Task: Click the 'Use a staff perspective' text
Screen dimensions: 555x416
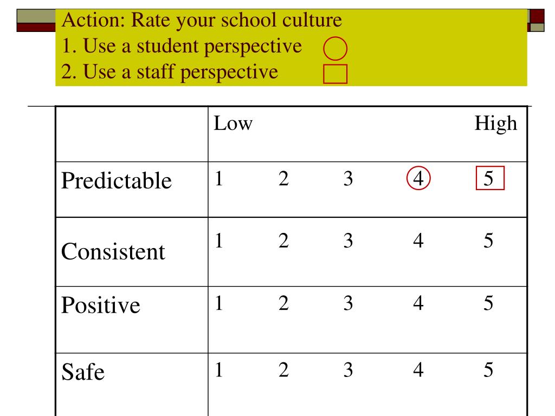Action: coord(180,72)
